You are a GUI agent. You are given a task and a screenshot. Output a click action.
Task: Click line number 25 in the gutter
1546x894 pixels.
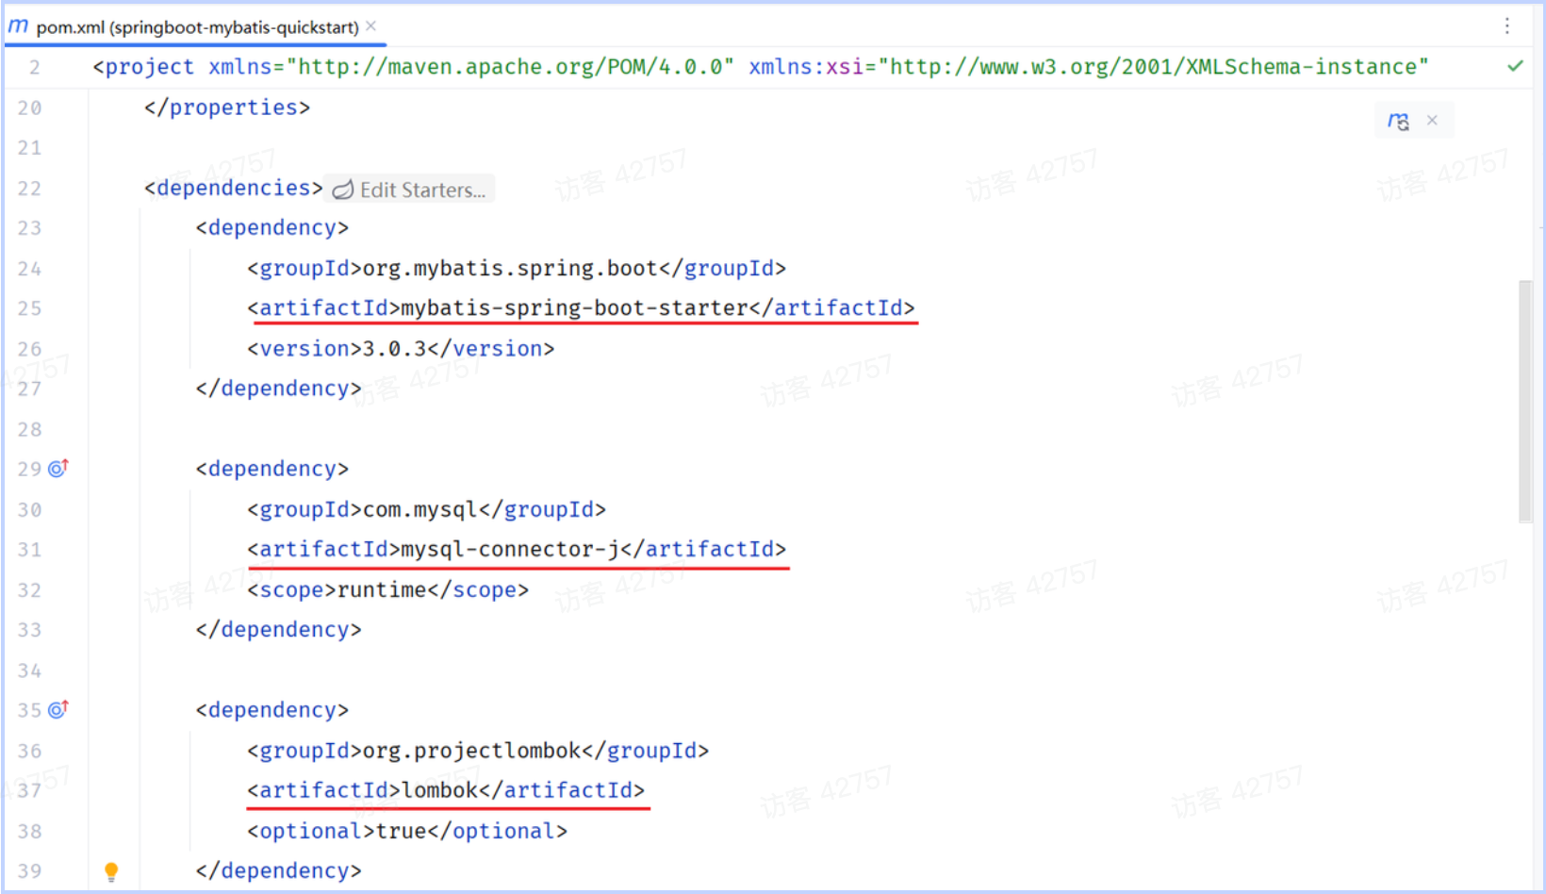click(29, 308)
